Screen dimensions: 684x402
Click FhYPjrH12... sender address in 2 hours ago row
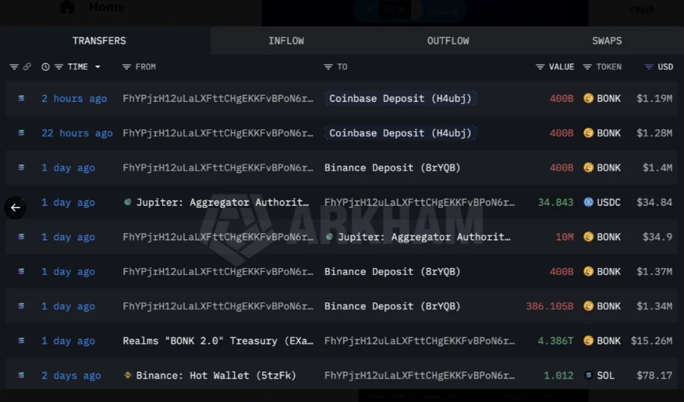[x=218, y=99]
